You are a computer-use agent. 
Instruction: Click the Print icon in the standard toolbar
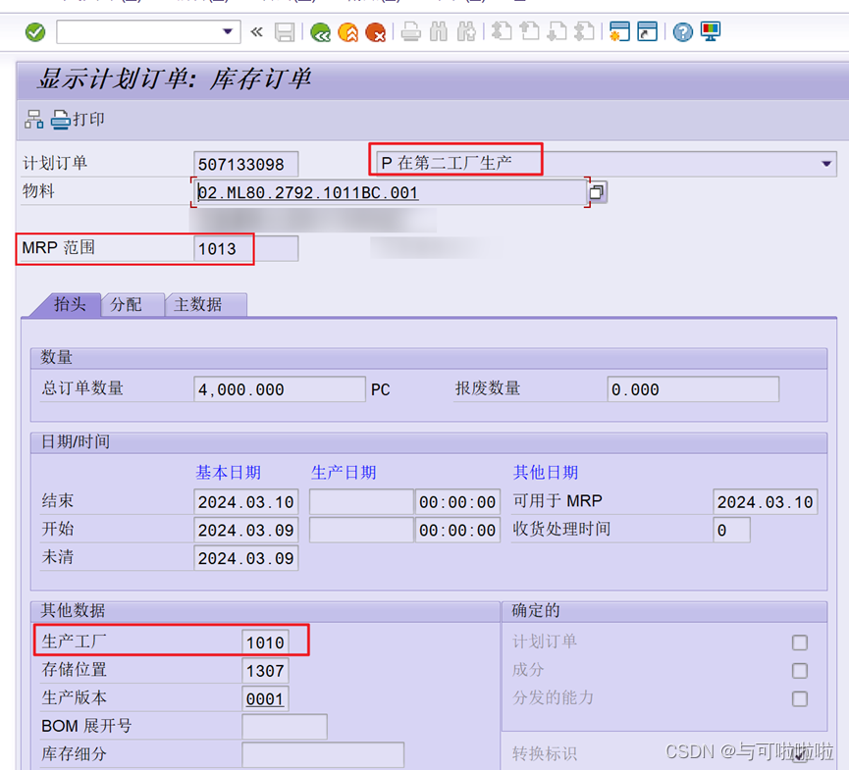[410, 32]
